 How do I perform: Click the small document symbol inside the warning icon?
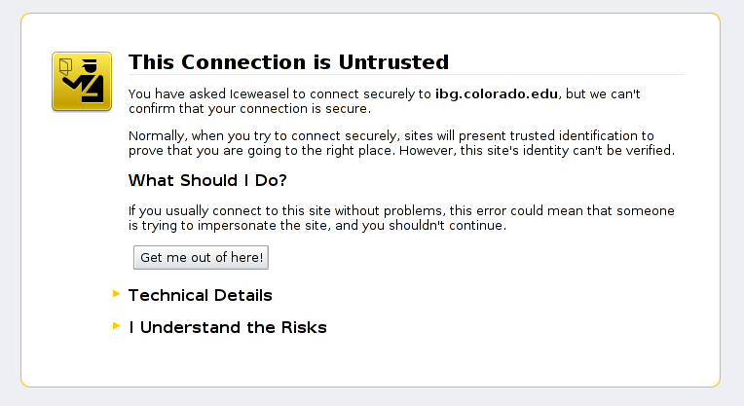pyautogui.click(x=65, y=66)
